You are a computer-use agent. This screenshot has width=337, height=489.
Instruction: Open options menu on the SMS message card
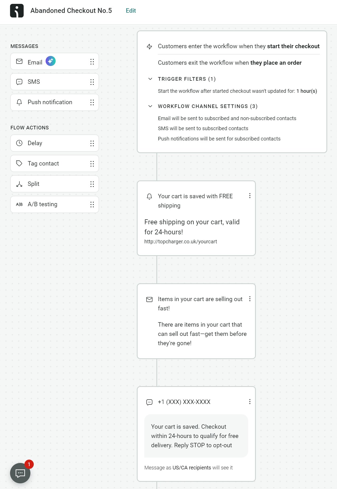(250, 402)
